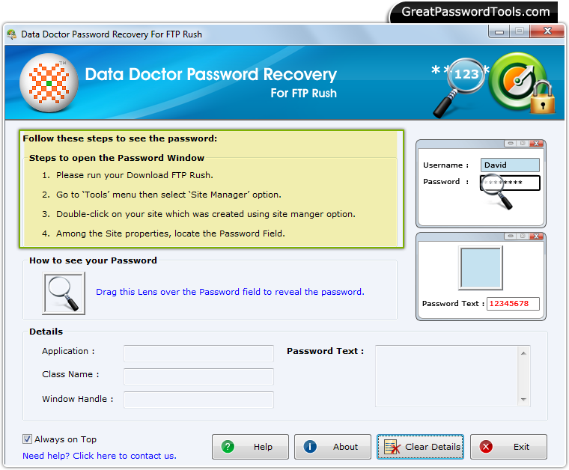The image size is (569, 470).
Task: Click step 1 'Please run your Download FTP Rush'
Action: click(135, 175)
